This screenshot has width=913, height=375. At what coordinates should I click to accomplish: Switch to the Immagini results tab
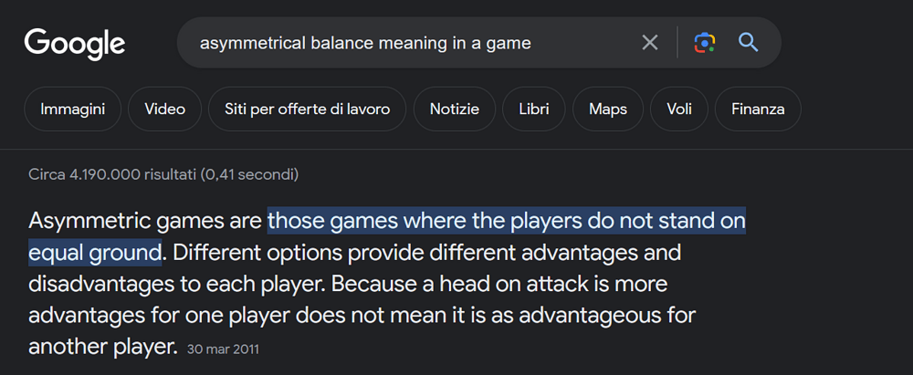coord(72,109)
